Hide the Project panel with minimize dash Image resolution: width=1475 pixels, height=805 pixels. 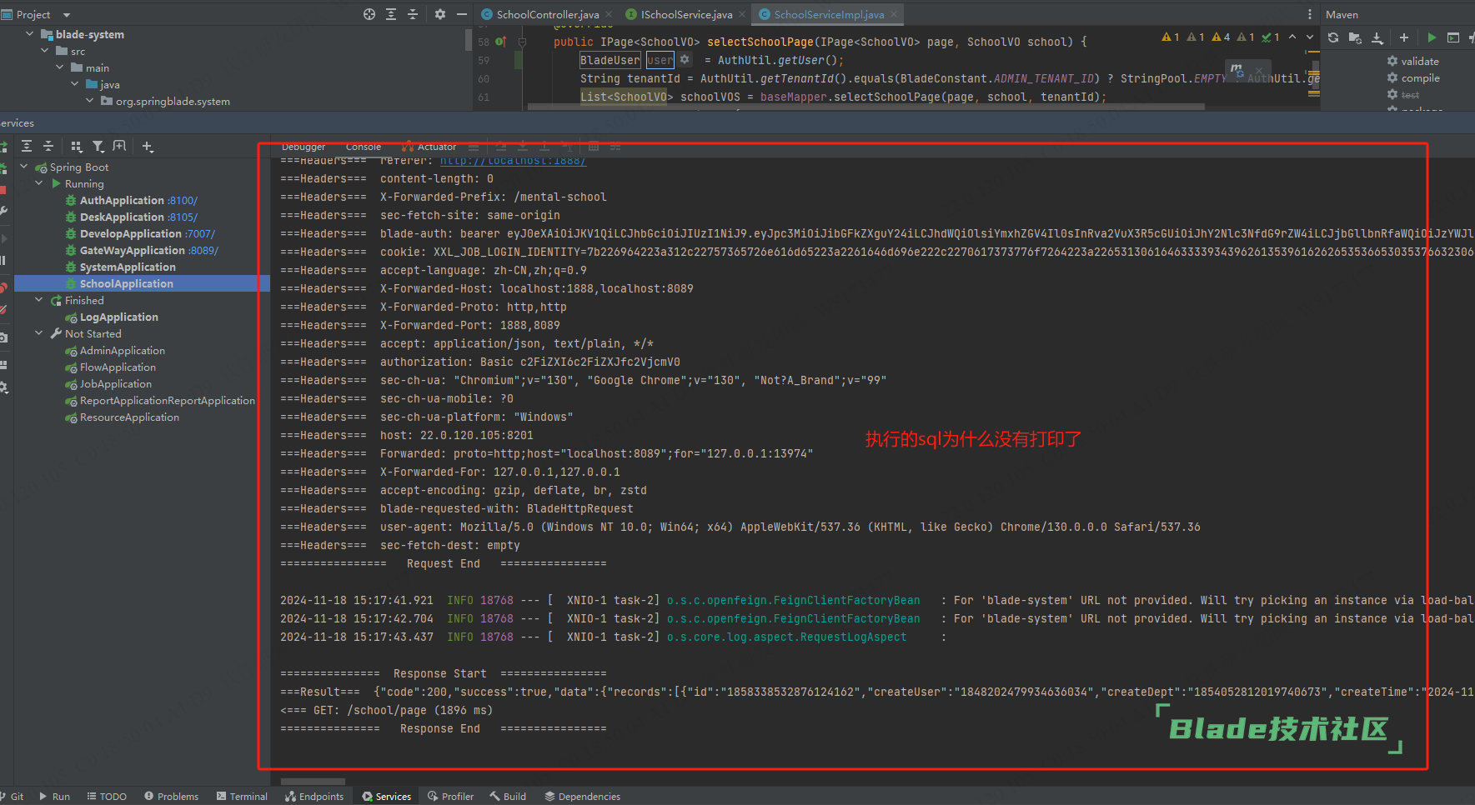462,14
